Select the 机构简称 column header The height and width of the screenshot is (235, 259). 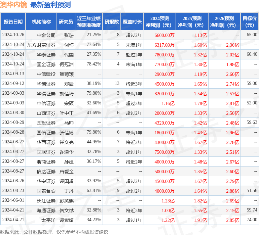pyautogui.click(x=41, y=21)
